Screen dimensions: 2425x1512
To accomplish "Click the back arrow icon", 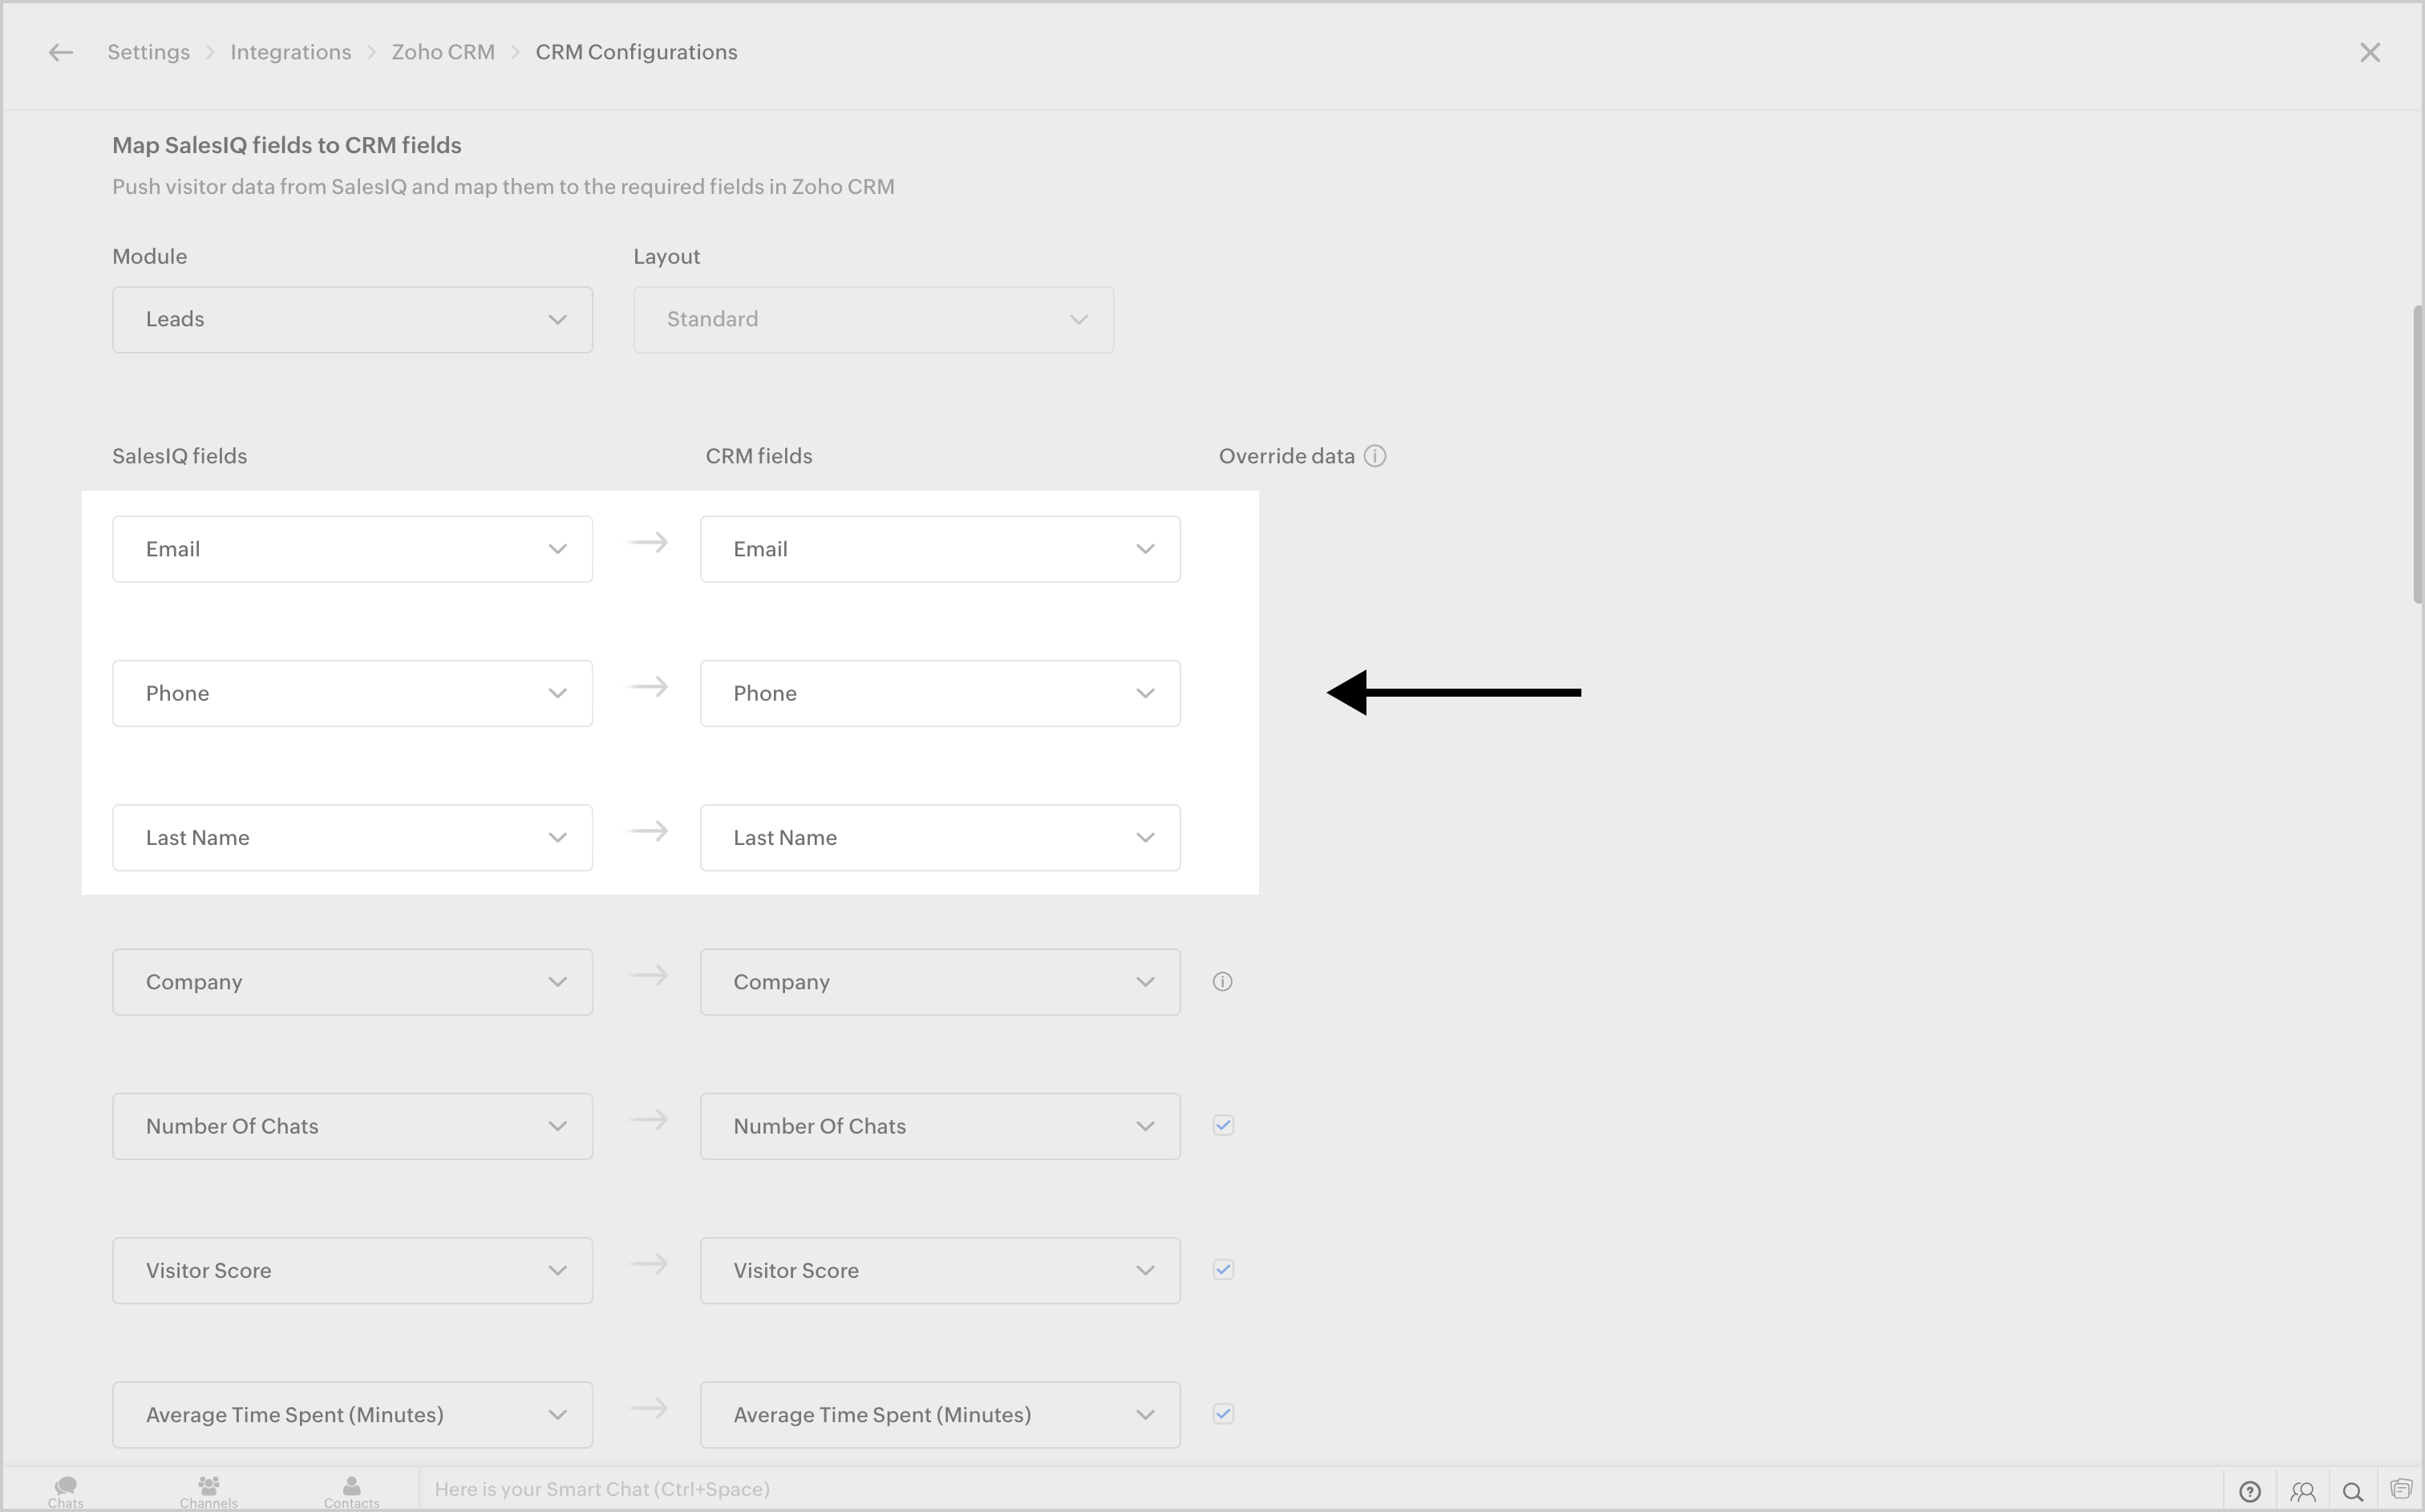I will point(60,52).
